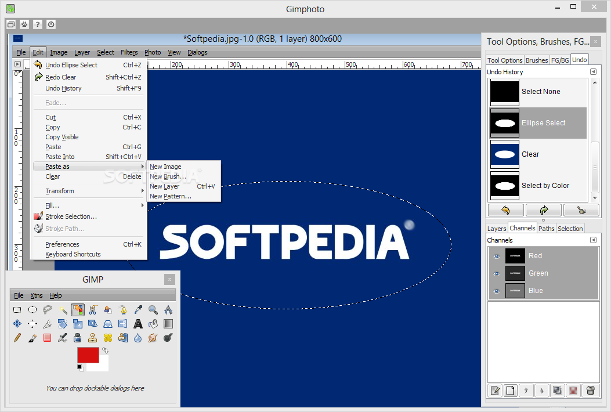The image size is (611, 412).
Task: Select the Blur/Sharpen droplet tool
Action: click(138, 338)
